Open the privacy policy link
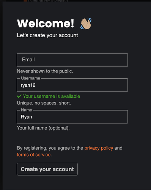Screen dimensions: 151x190 99,148
